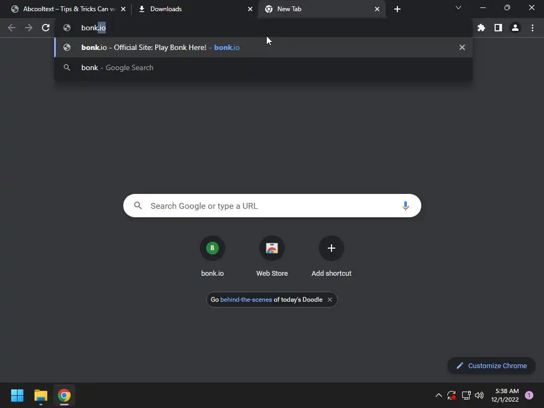544x408 pixels.
Task: Open the profile avatar icon
Action: coord(515,28)
